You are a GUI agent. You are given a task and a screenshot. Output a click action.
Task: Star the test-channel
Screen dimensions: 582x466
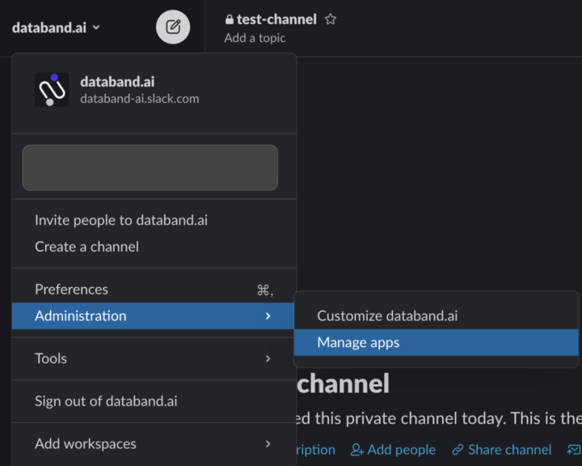pyautogui.click(x=331, y=19)
